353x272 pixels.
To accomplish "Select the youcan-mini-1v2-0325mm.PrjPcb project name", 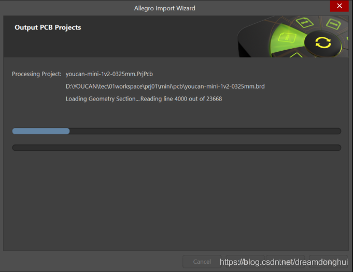I will coord(109,74).
